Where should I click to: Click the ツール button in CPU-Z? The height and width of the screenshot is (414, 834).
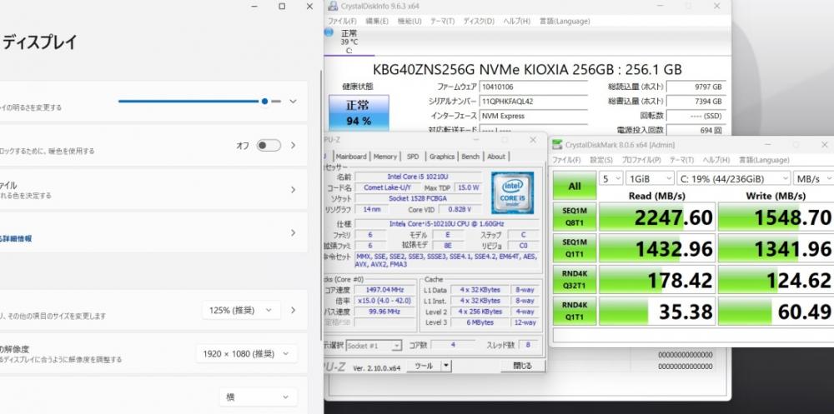coord(424,367)
